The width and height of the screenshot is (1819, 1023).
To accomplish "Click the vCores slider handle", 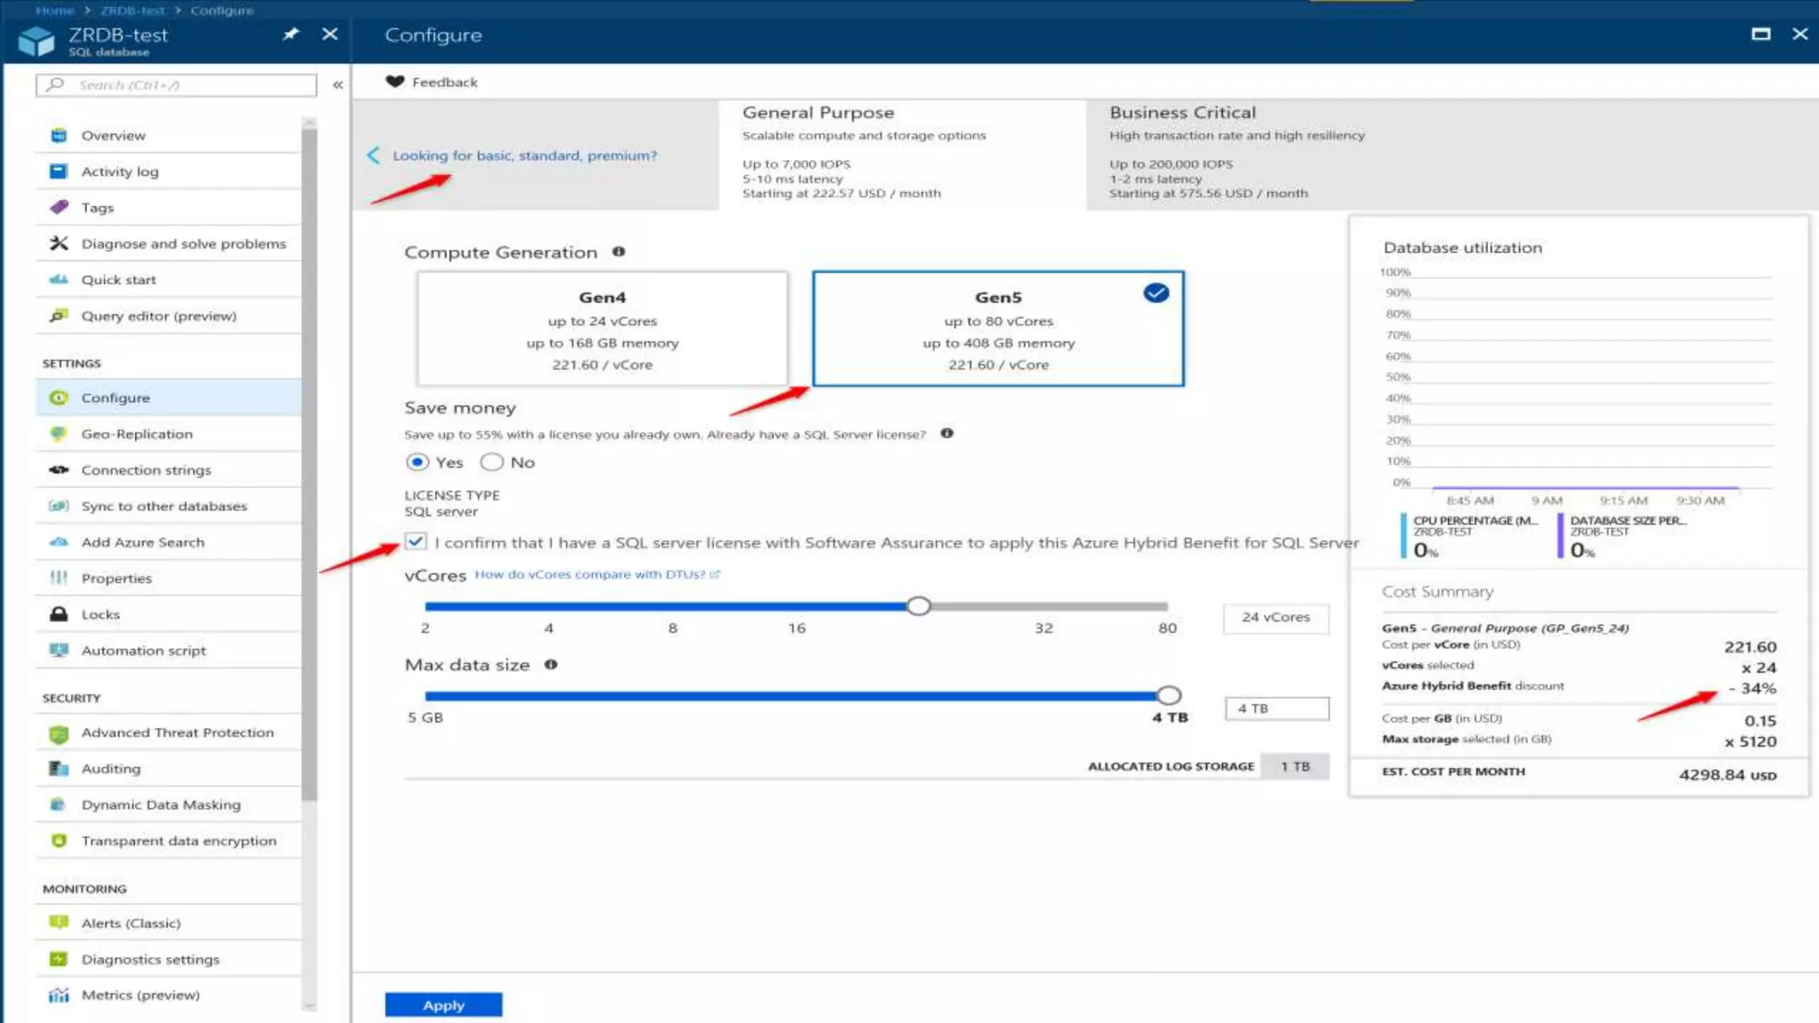I will click(918, 606).
